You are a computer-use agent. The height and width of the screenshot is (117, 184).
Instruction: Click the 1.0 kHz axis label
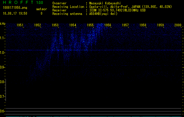[x=2, y=53]
